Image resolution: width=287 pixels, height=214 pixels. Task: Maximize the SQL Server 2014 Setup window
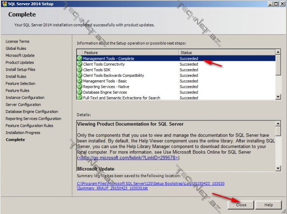(276, 4)
